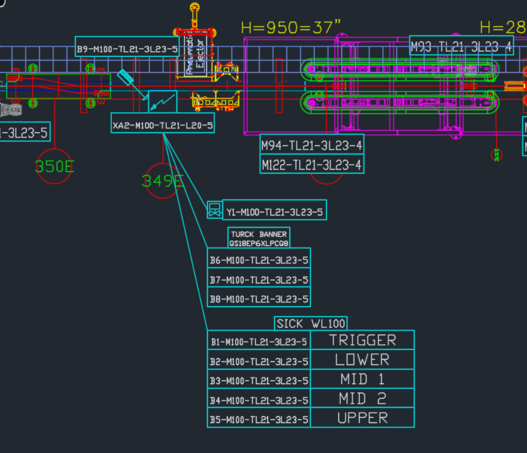Viewport: 527px width, 453px height.
Task: Select the B6-M100-TL21-3L23-5 row
Action: 259,258
